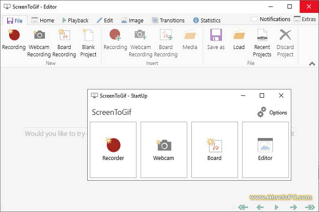Insert a Webcam Recording from the Insert group
The height and width of the screenshot is (212, 319).
point(140,43)
